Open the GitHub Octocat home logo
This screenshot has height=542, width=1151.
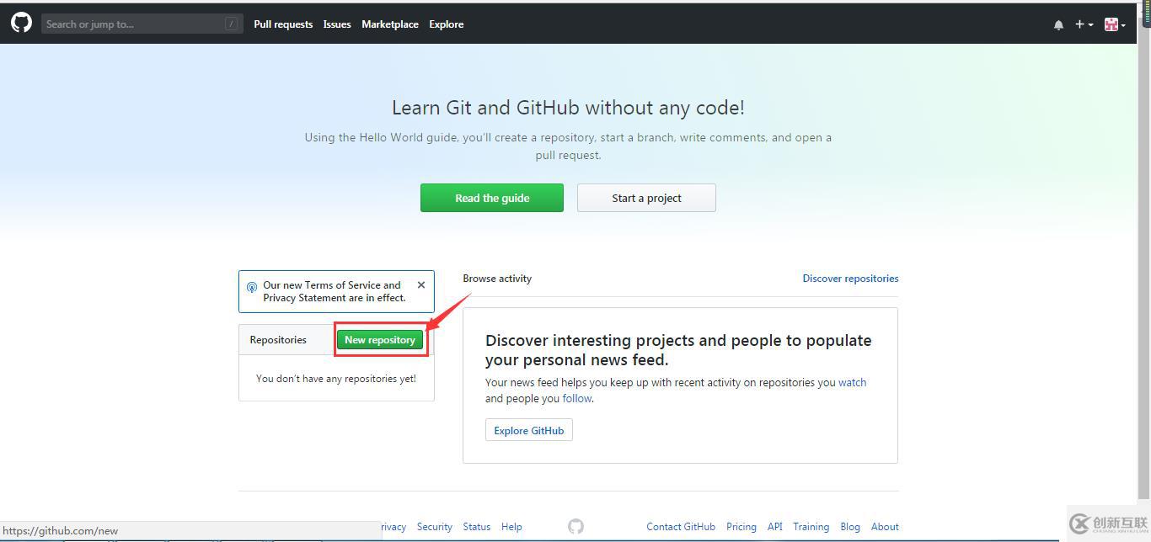pyautogui.click(x=21, y=23)
